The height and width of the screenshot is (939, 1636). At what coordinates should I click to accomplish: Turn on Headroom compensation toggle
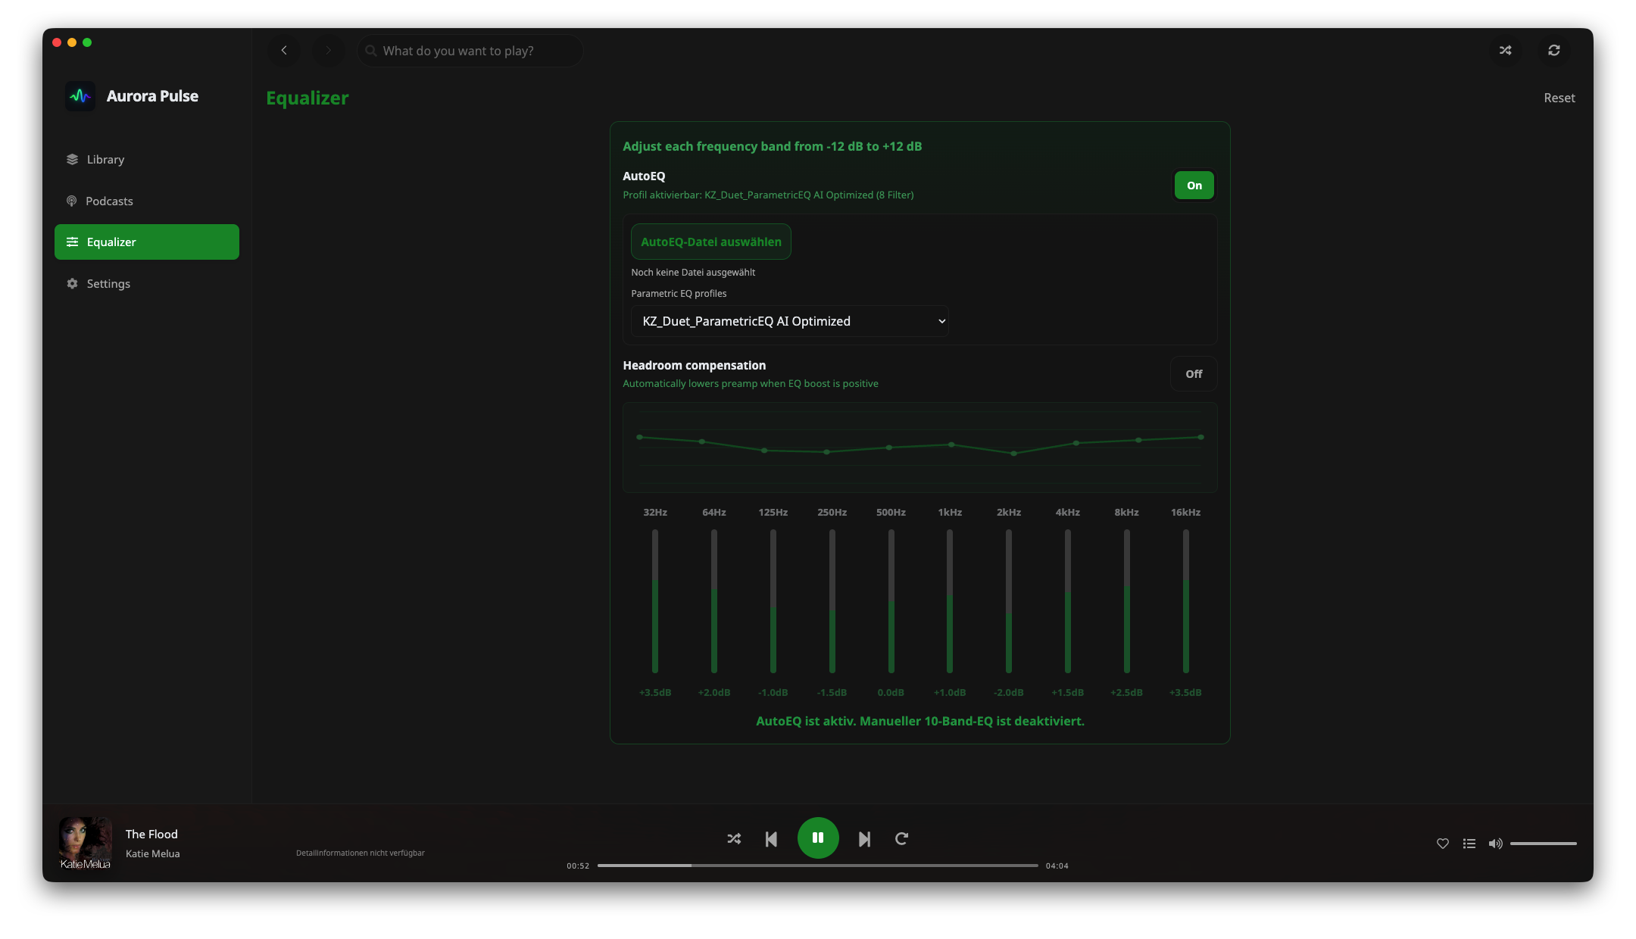(1194, 374)
